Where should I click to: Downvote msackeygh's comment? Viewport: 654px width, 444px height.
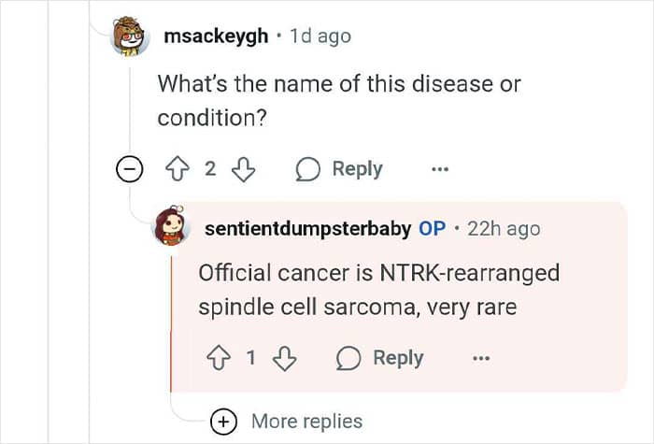[242, 169]
